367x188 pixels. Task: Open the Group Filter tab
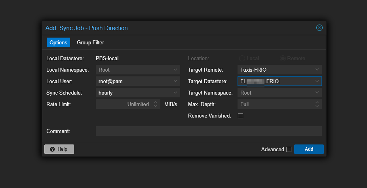[90, 42]
